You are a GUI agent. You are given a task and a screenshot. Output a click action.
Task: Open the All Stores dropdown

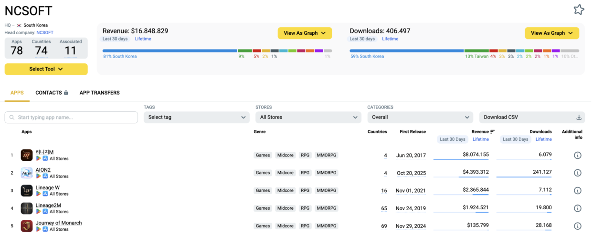tap(308, 117)
